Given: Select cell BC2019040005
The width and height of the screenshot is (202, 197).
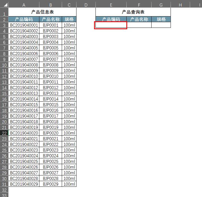Looking at the screenshot, I should 24,48.
